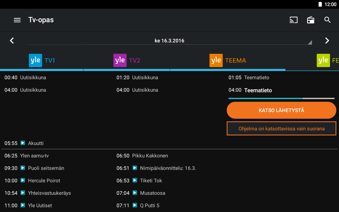The height and width of the screenshot is (212, 339).
Task: Tap the play icon beside Yle Uutiset
Action: [x=23, y=205]
